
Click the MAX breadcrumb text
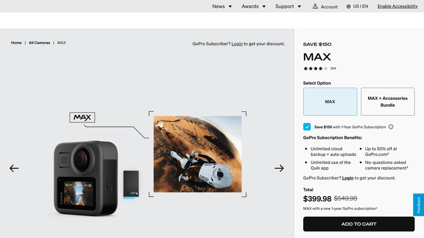coord(62,43)
